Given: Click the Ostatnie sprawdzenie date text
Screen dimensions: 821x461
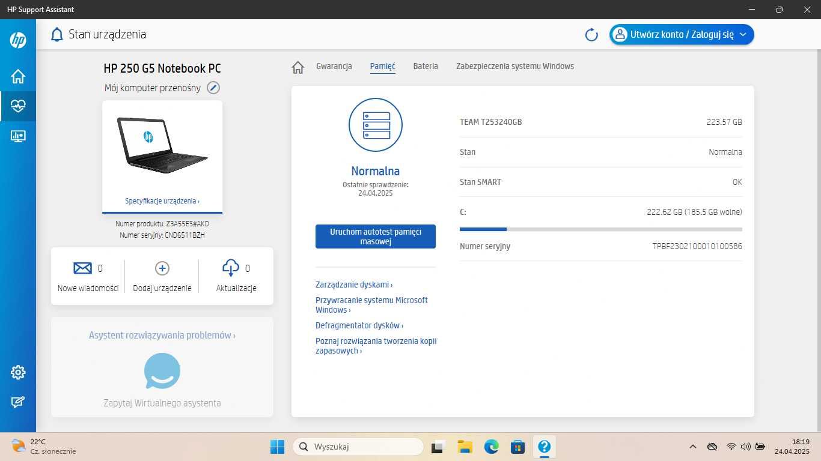Looking at the screenshot, I should (x=376, y=189).
